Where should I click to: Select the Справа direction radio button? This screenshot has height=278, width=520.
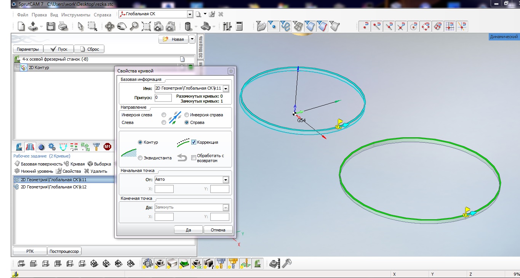(x=187, y=122)
